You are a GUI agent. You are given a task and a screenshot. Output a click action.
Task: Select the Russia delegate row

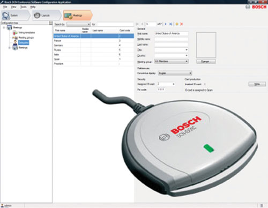click(94, 50)
